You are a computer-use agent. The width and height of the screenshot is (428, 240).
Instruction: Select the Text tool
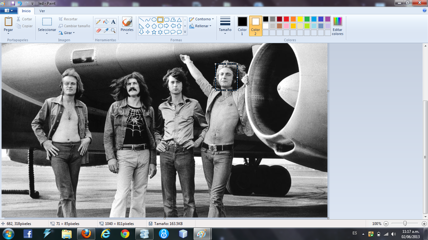coord(113,22)
